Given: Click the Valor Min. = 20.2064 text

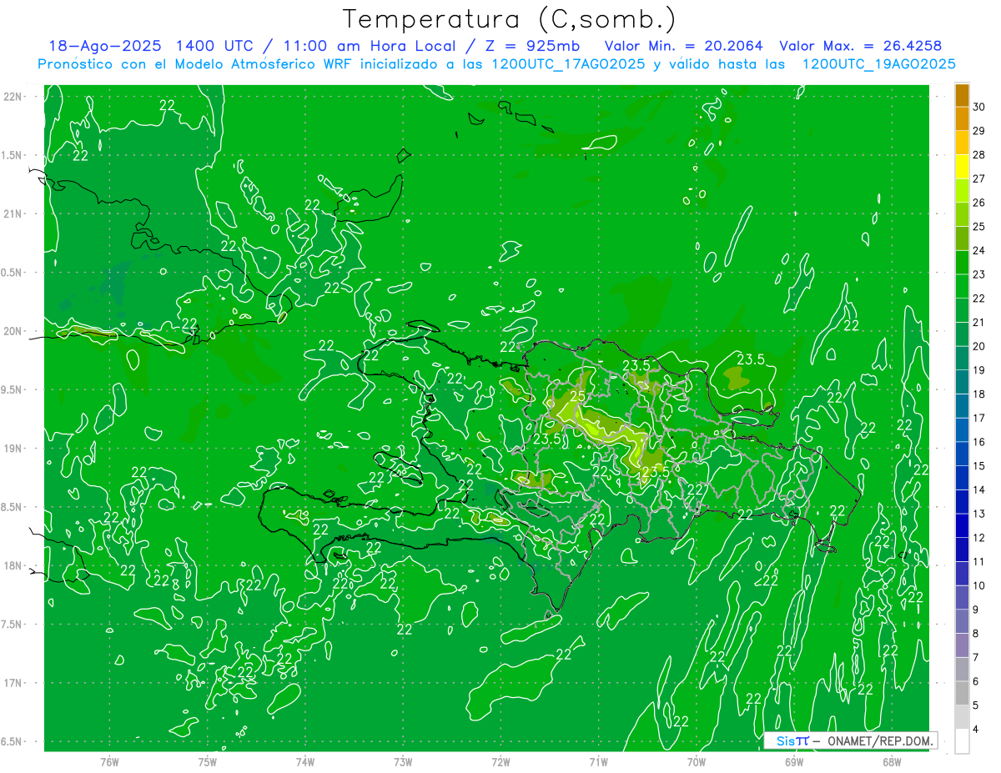Looking at the screenshot, I should click(x=683, y=45).
